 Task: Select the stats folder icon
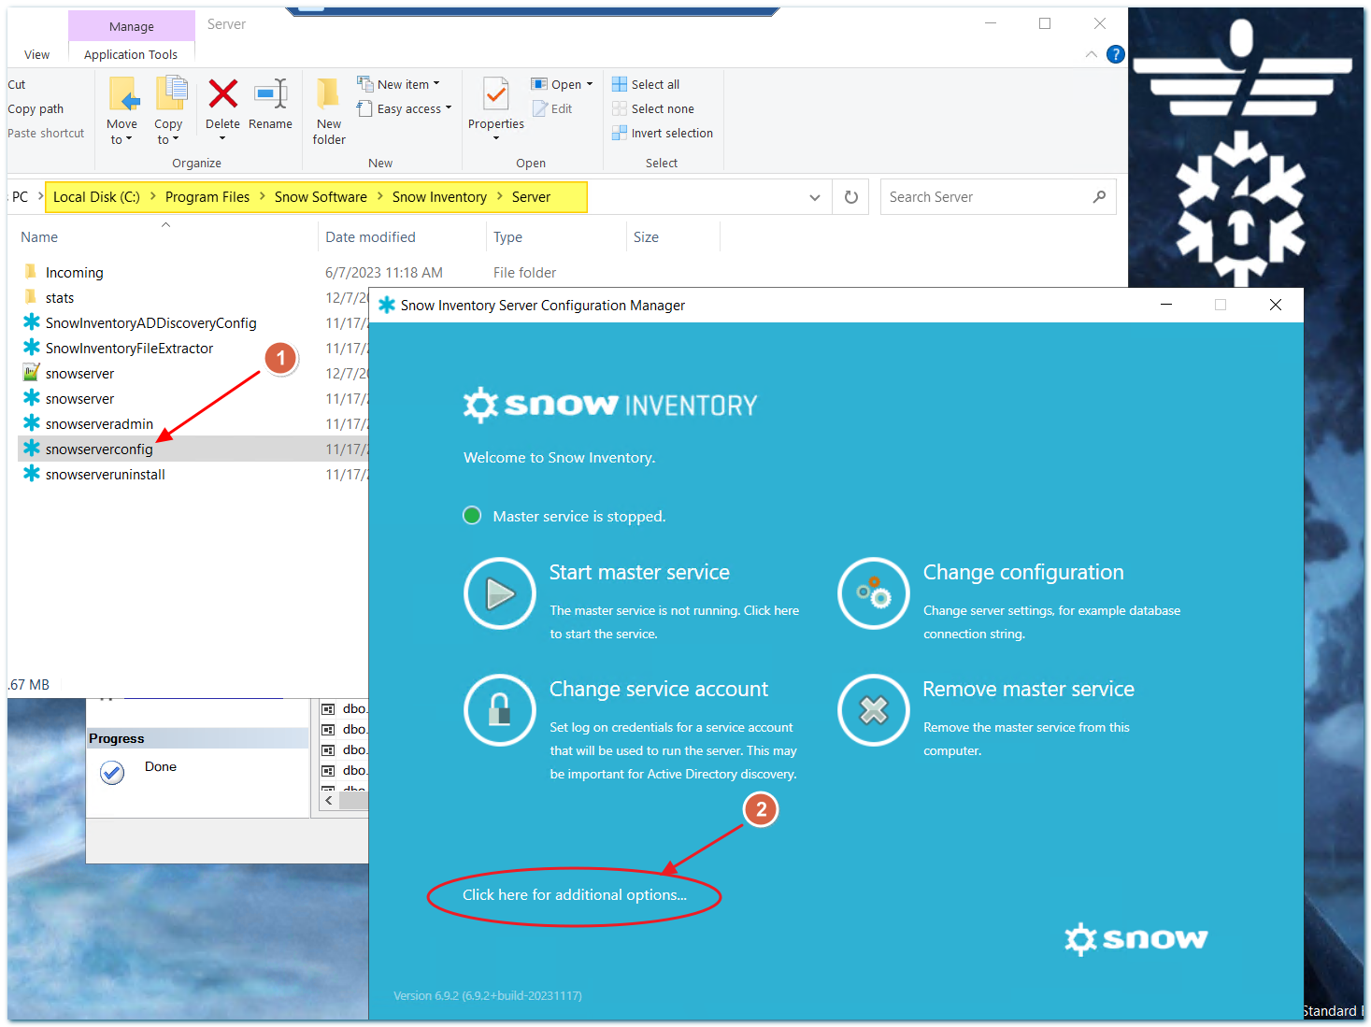coord(31,297)
